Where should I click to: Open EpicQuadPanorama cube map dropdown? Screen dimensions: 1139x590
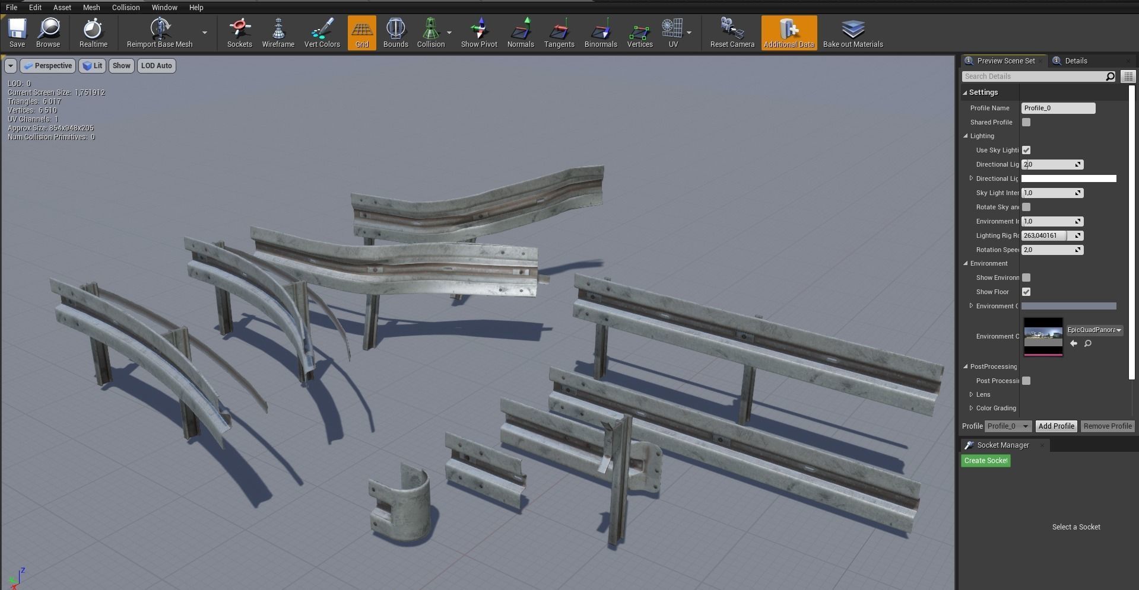click(1094, 330)
